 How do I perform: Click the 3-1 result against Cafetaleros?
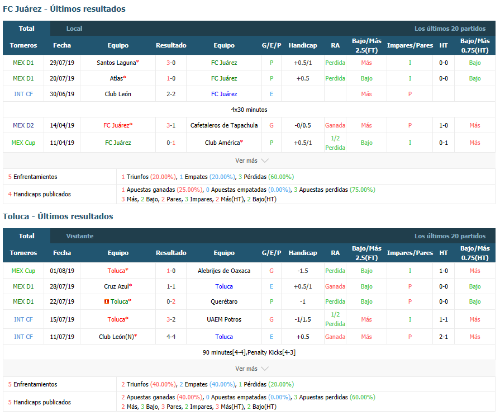[171, 125]
